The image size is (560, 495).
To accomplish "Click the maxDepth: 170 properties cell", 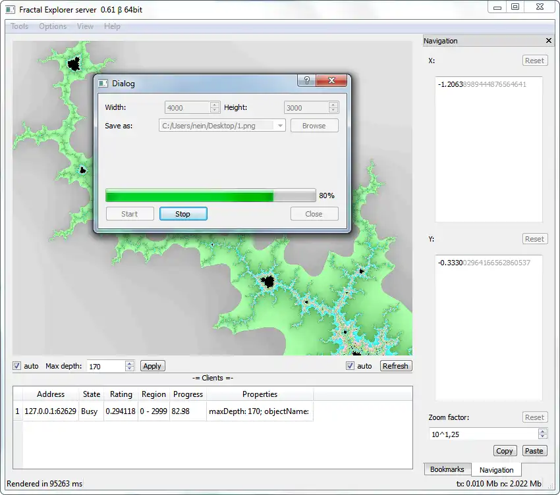I will [x=260, y=411].
